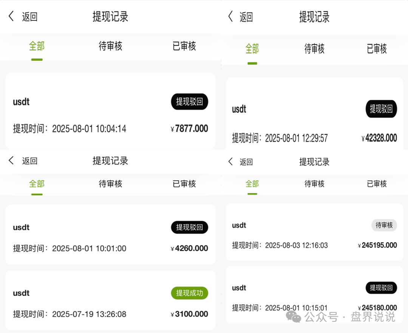Click 提现驳回 badge on the 245180.000 record
408x333 pixels.
(x=381, y=288)
